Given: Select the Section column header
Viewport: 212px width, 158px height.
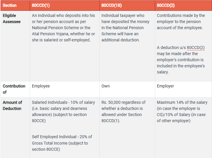Looking at the screenshot, I should coord(10,6).
